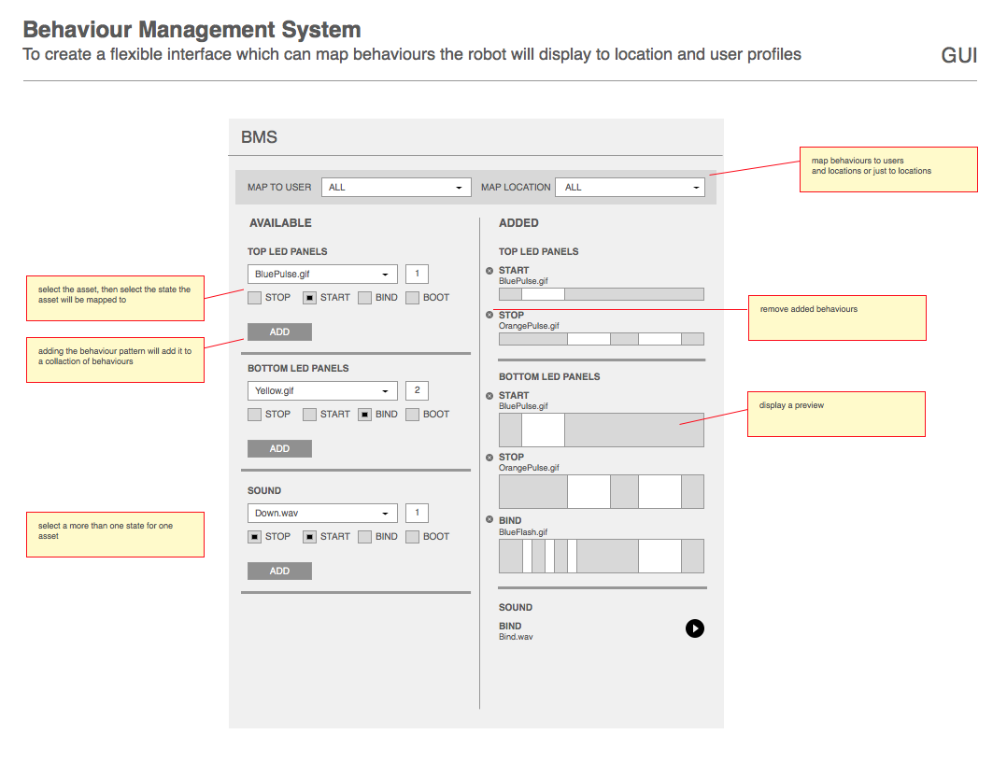This screenshot has width=1007, height=762.
Task: Check BOOT under Top LED Panels
Action: click(412, 298)
